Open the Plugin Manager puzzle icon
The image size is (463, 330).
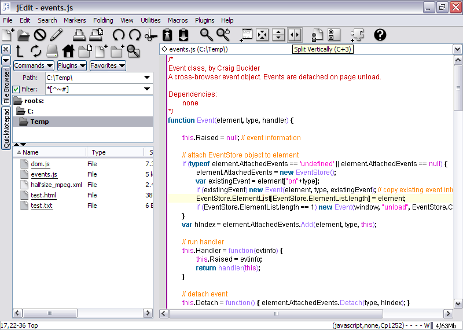click(x=357, y=35)
